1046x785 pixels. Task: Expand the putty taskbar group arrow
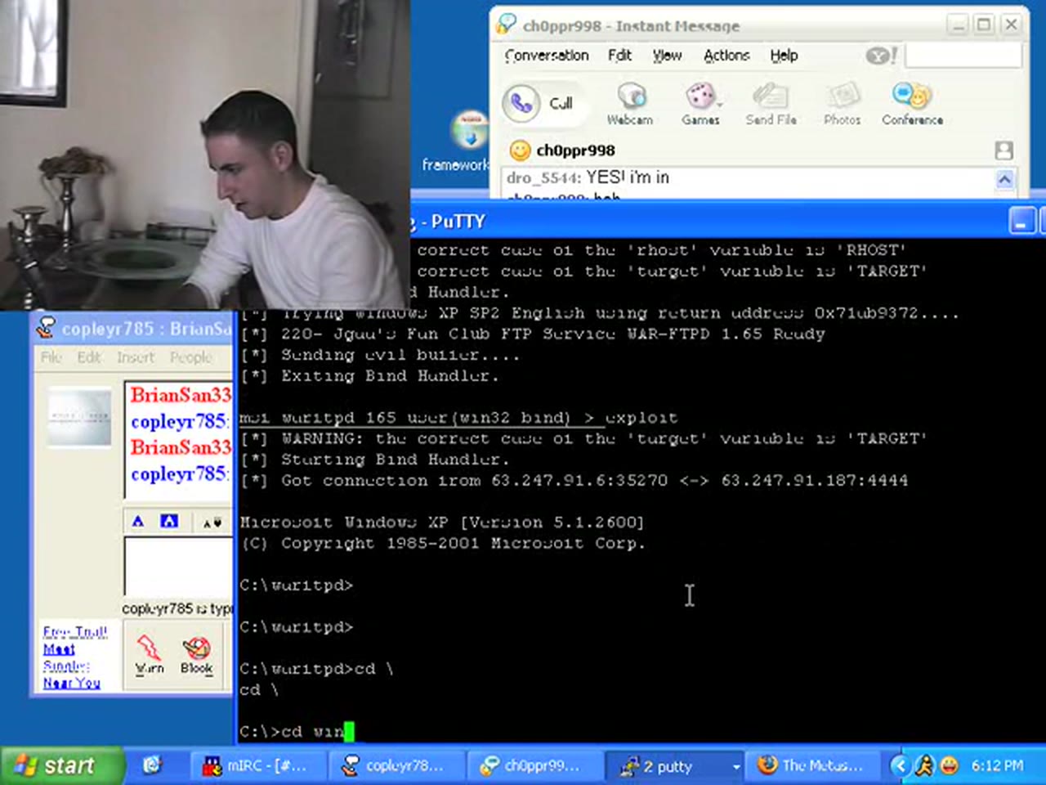tap(735, 766)
